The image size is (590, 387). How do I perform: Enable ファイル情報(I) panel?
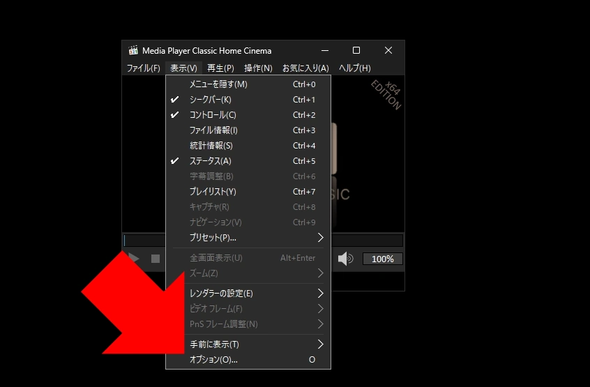pos(248,130)
